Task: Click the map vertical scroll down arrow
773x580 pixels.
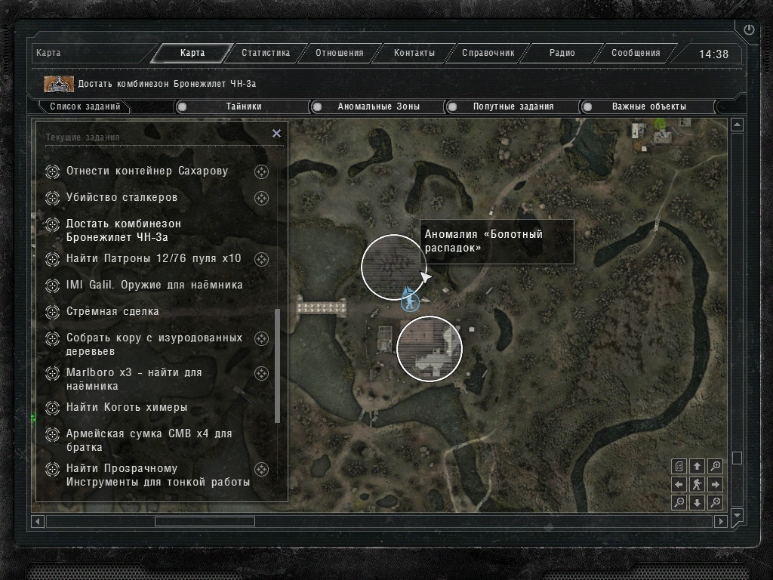Action: coord(737,515)
